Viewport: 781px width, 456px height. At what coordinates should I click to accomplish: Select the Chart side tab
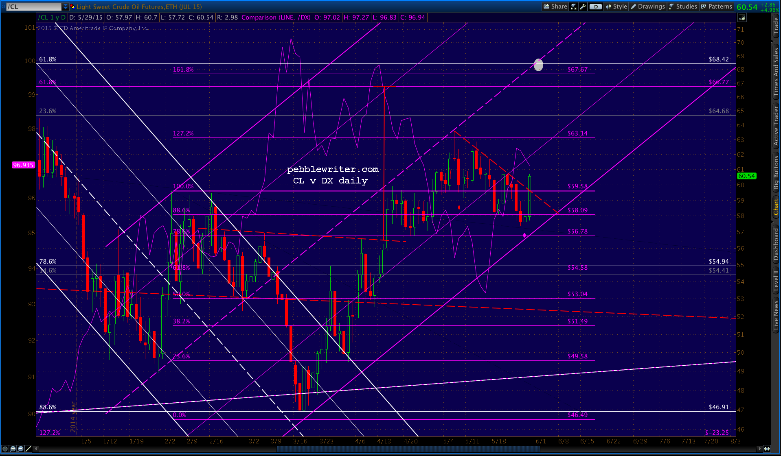point(776,207)
